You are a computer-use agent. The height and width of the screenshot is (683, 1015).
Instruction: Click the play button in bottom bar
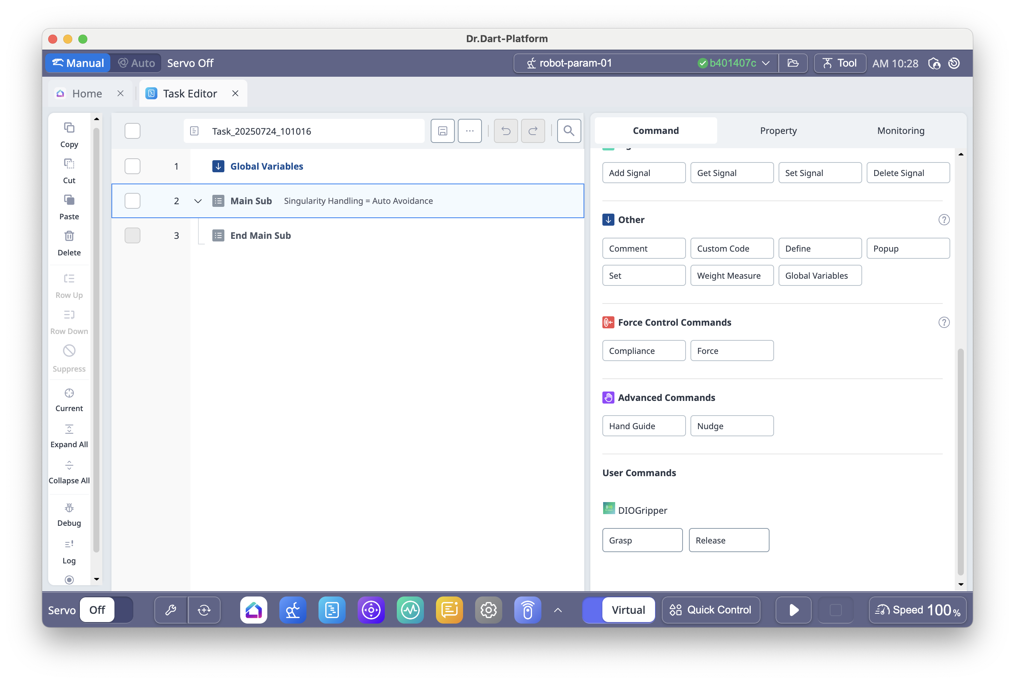793,610
